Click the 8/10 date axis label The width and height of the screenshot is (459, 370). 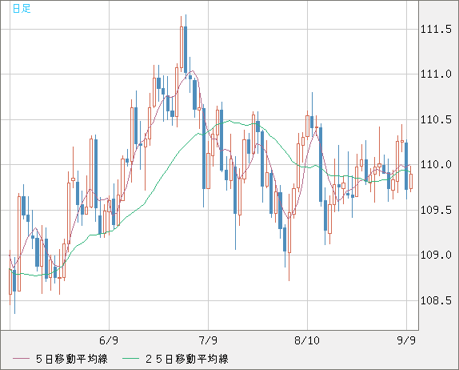coord(307,340)
